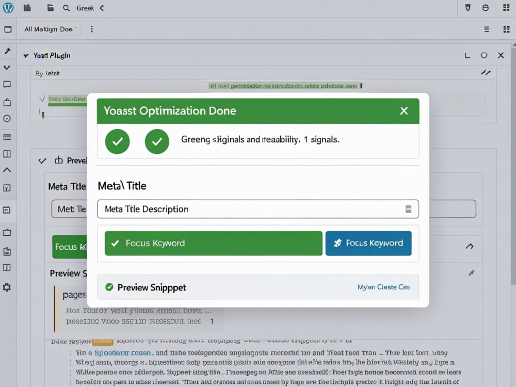Click the panel layout icon above settings gear

7,267
